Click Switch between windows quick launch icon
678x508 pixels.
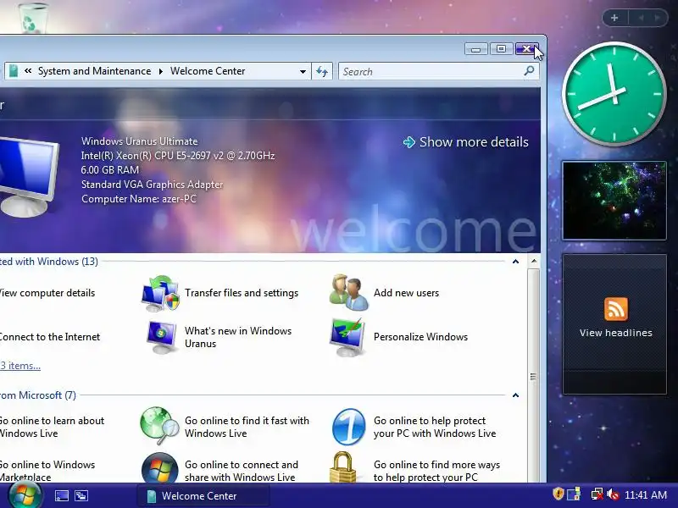coord(81,495)
